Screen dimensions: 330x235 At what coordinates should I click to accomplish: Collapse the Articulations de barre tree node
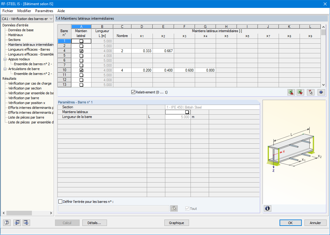[x=5, y=69]
